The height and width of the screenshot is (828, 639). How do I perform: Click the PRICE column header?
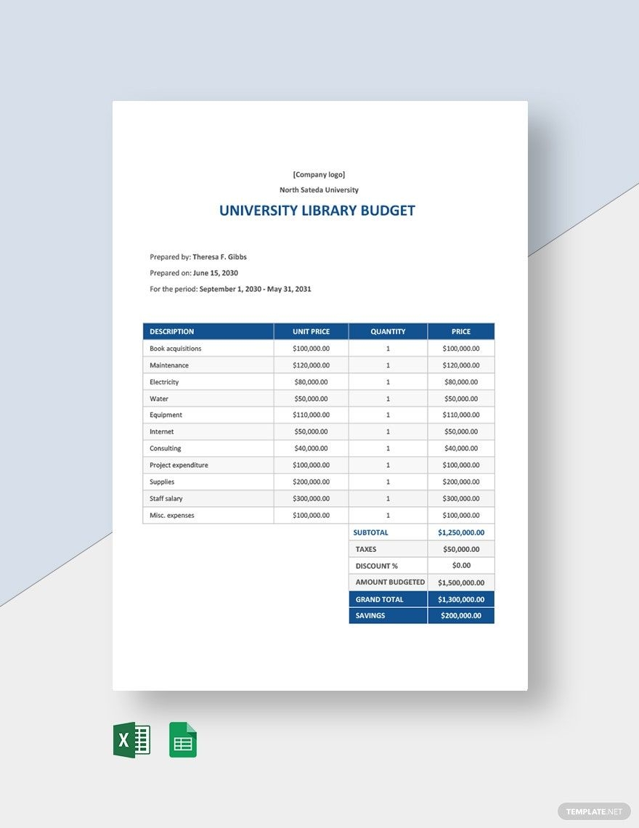461,331
